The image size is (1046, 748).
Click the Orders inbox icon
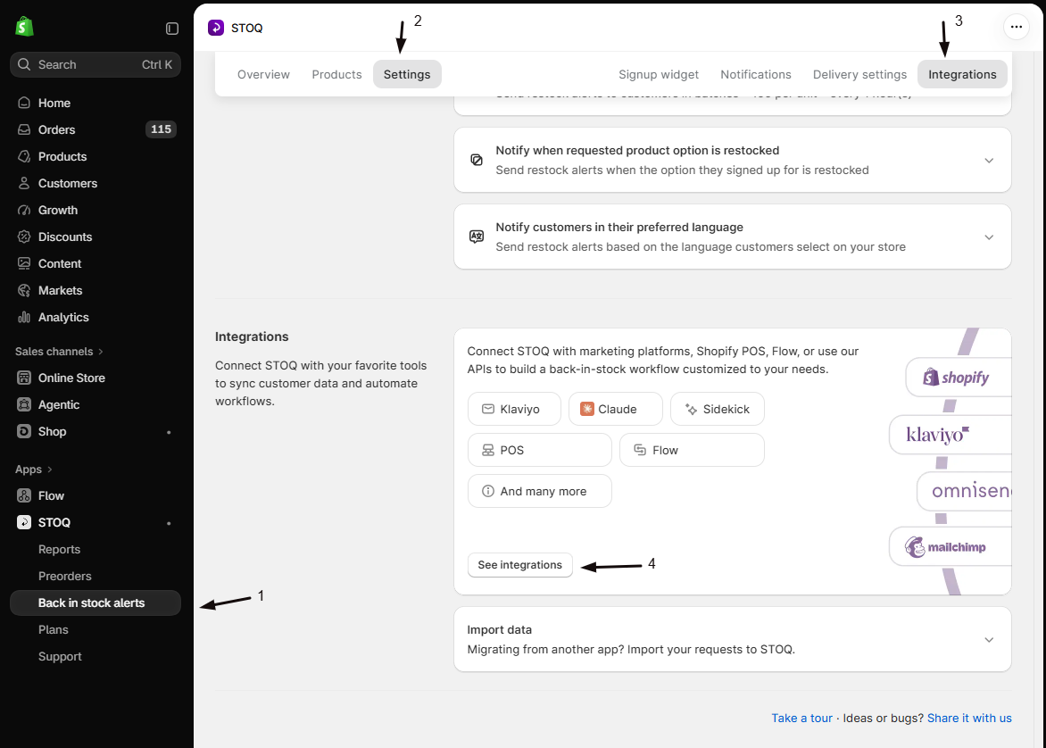[x=24, y=129]
